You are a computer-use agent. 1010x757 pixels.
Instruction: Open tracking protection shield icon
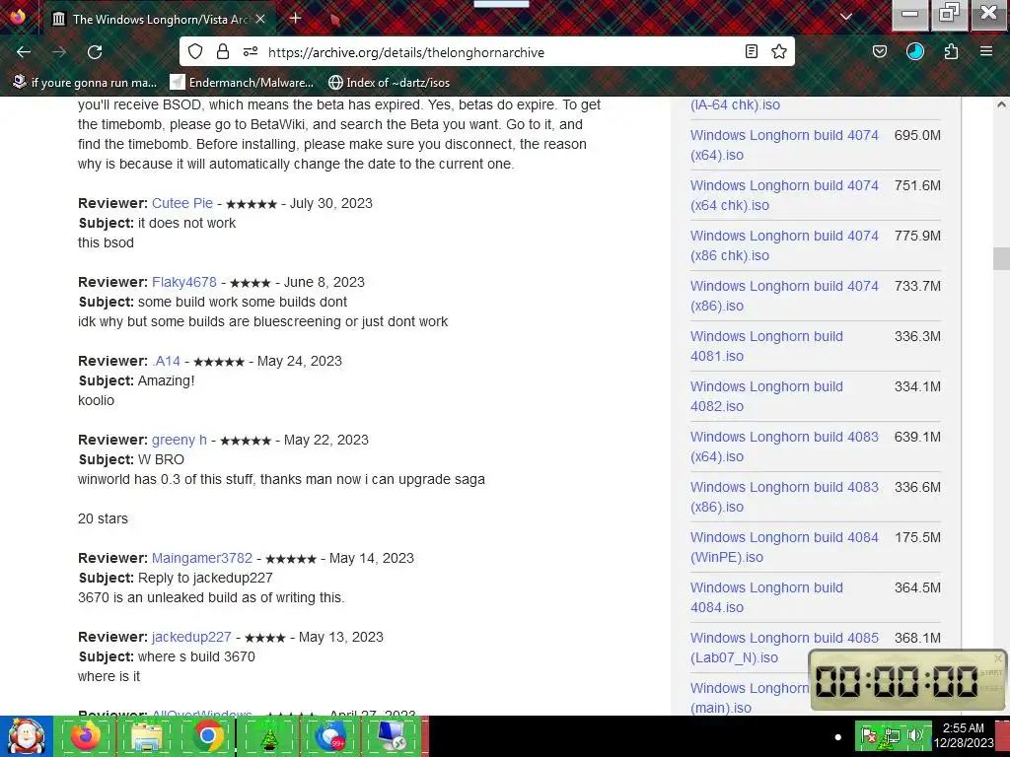pyautogui.click(x=195, y=51)
